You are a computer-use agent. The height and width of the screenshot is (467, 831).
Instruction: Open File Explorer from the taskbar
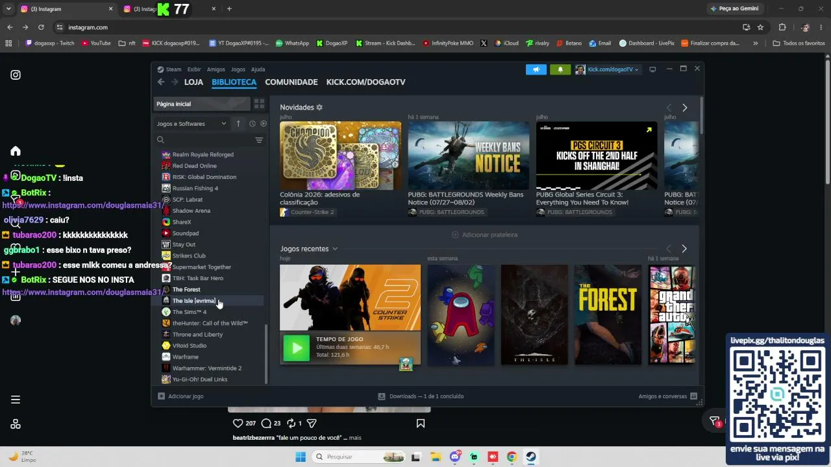pos(436,457)
